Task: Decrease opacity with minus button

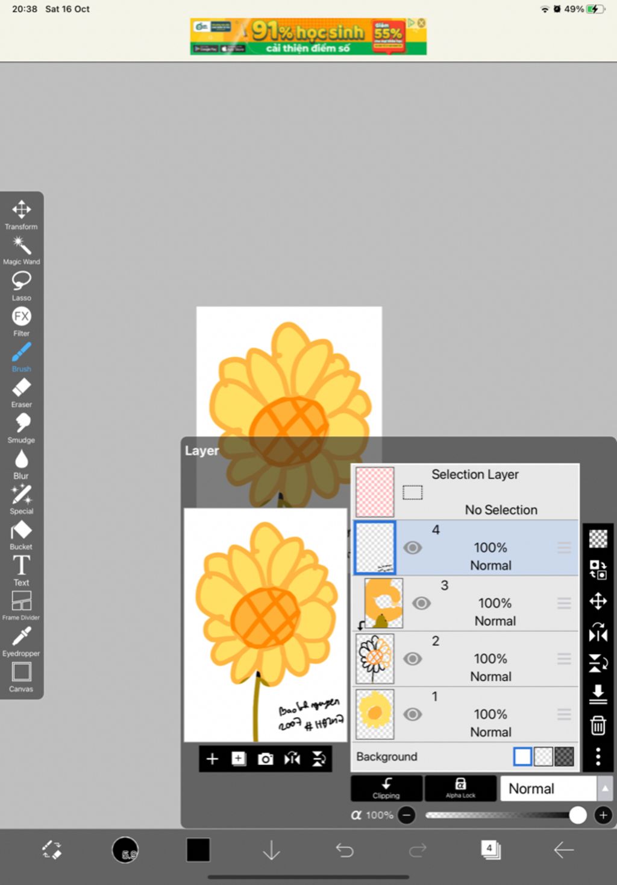Action: (x=407, y=816)
